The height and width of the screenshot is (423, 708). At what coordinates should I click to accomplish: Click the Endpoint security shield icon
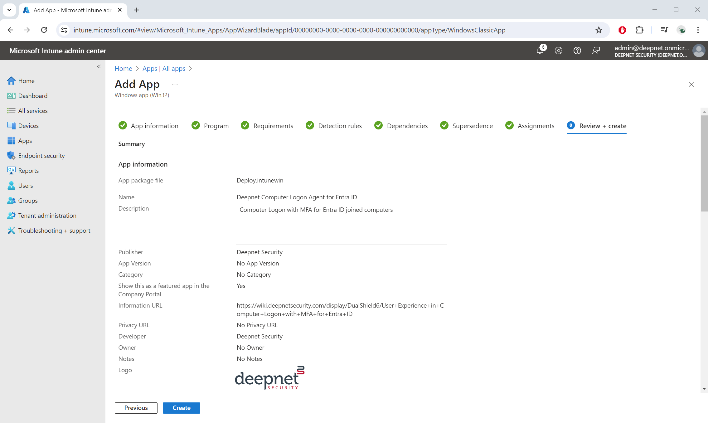pyautogui.click(x=11, y=155)
